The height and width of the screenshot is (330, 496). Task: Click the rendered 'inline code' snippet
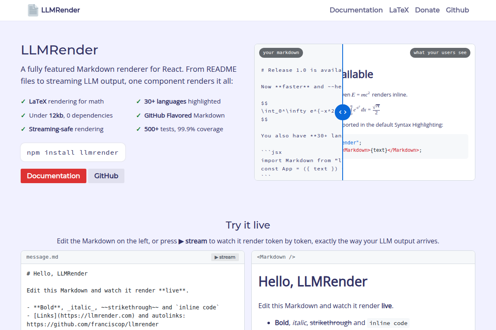click(388, 323)
